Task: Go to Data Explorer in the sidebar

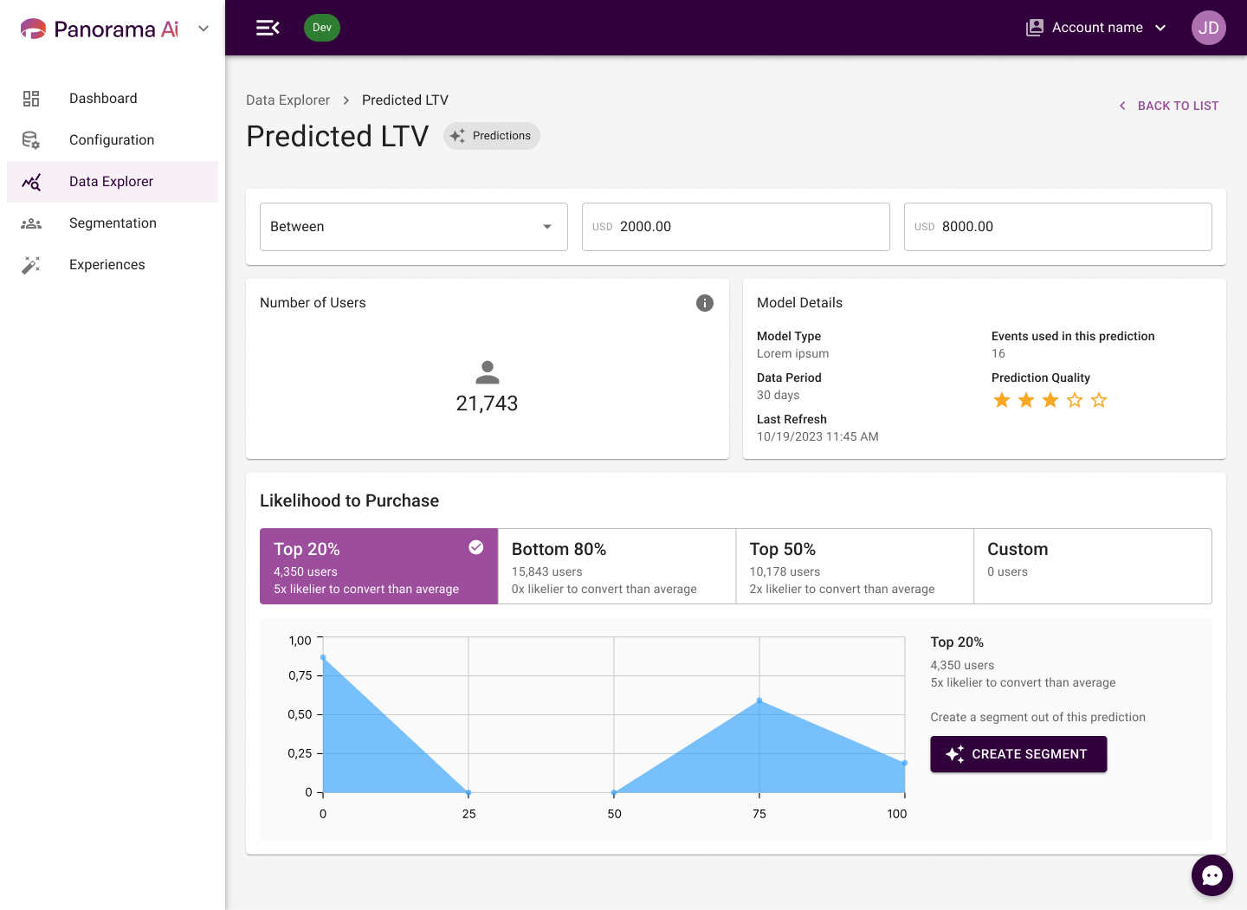Action: 113,182
